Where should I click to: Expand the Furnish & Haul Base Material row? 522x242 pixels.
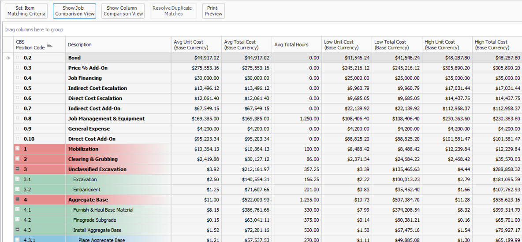point(18,209)
